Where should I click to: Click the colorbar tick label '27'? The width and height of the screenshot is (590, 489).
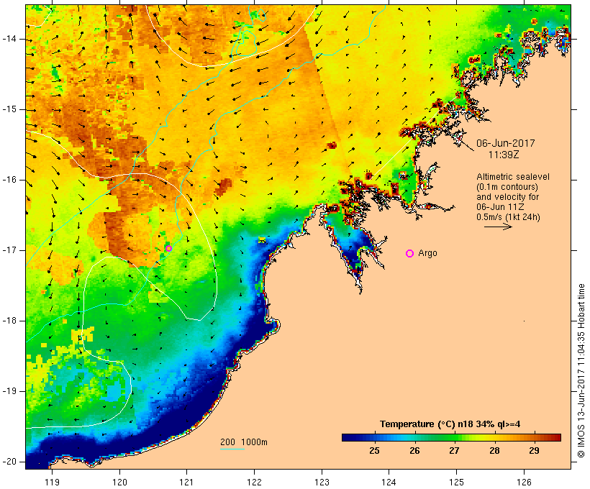[x=454, y=451]
